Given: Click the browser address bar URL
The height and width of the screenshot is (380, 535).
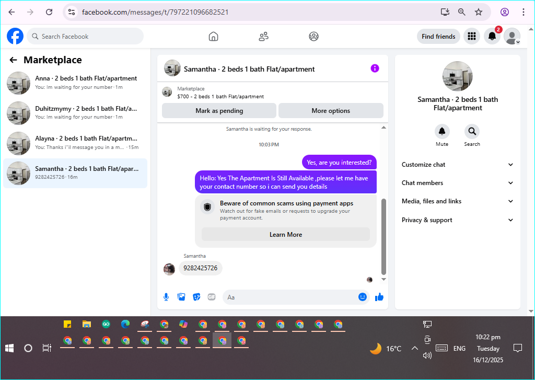Looking at the screenshot, I should pos(155,12).
